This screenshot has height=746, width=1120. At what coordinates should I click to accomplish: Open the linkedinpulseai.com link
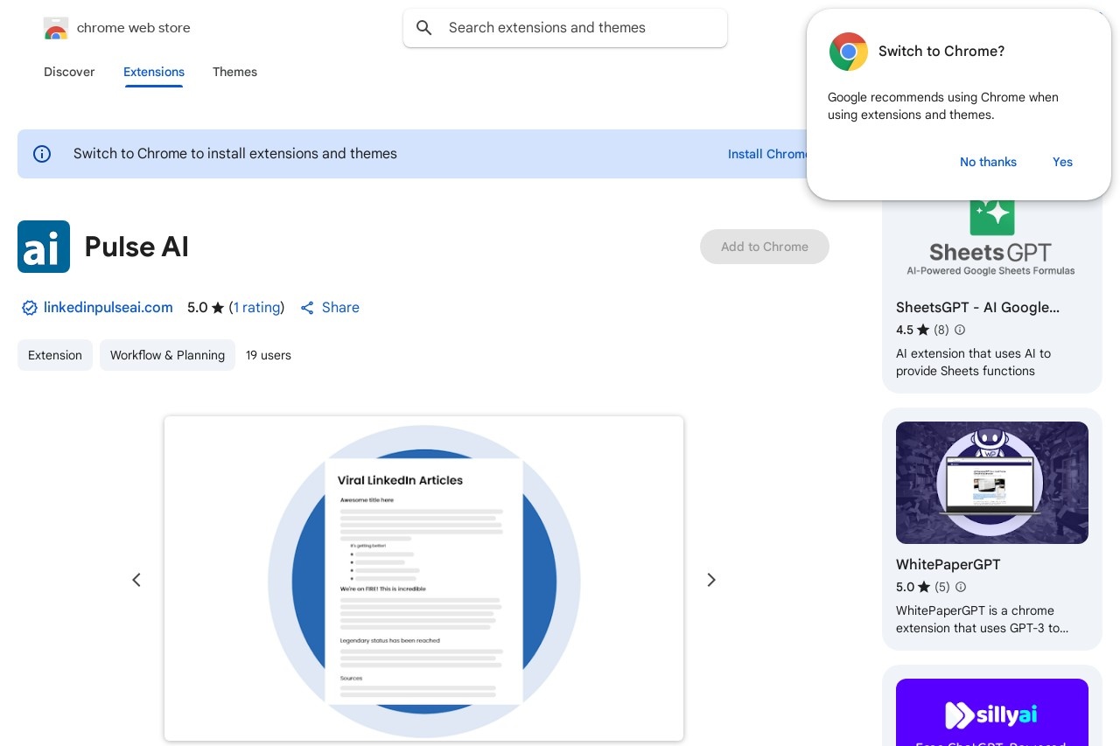108,308
